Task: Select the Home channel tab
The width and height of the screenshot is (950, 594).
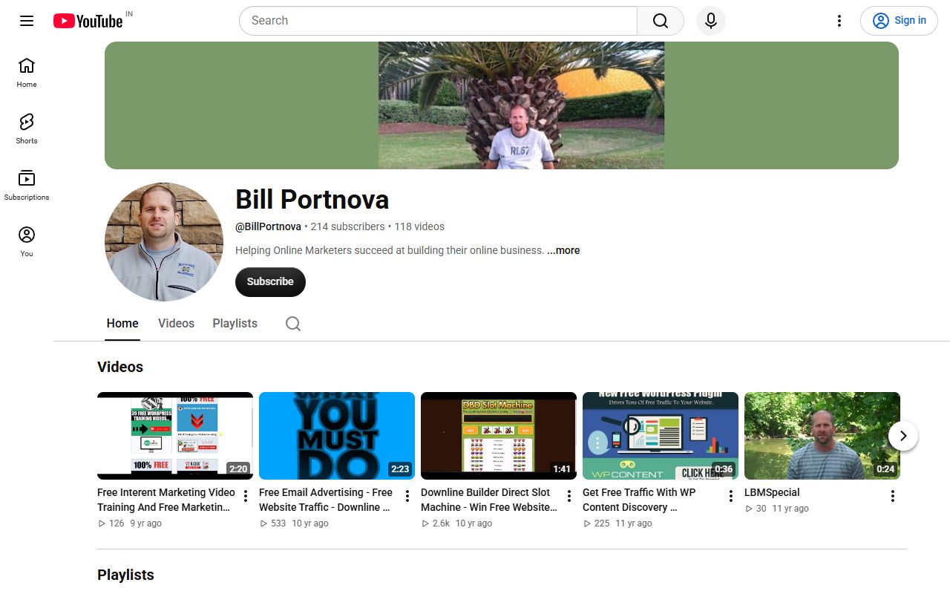Action: coord(122,324)
